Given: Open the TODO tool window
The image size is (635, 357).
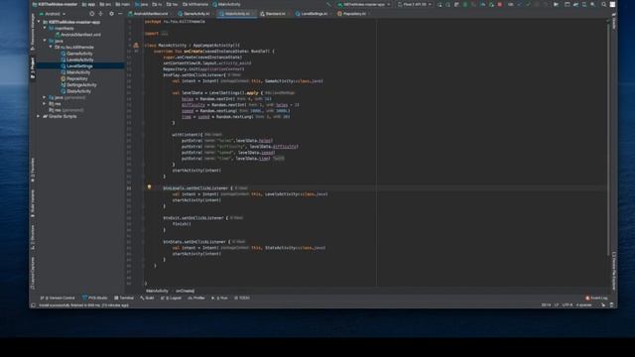Looking at the screenshot, I should tap(242, 297).
